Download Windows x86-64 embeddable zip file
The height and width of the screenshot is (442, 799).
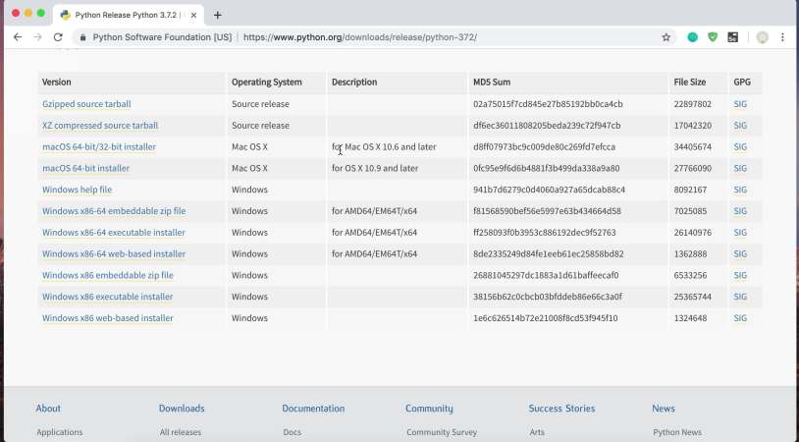point(114,211)
